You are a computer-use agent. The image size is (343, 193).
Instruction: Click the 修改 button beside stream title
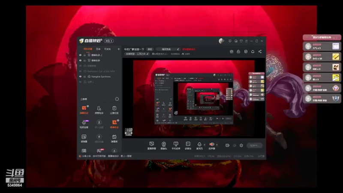[150, 49]
